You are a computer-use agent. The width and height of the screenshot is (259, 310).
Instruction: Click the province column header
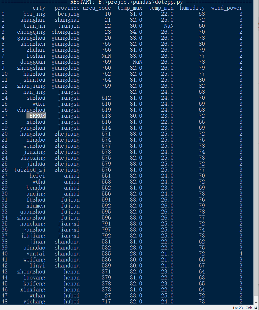tap(67, 8)
